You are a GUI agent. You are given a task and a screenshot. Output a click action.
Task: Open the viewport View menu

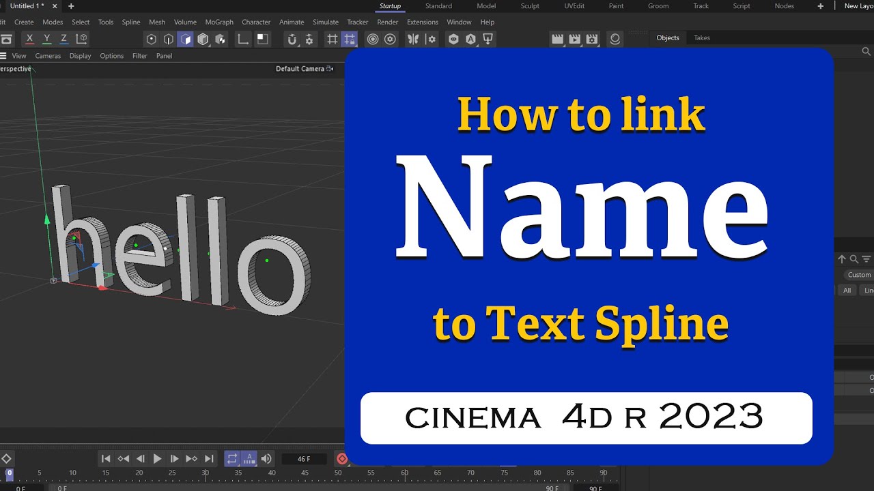coord(19,56)
